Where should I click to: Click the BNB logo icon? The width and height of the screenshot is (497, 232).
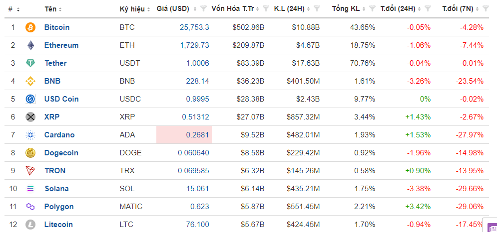[x=30, y=81]
